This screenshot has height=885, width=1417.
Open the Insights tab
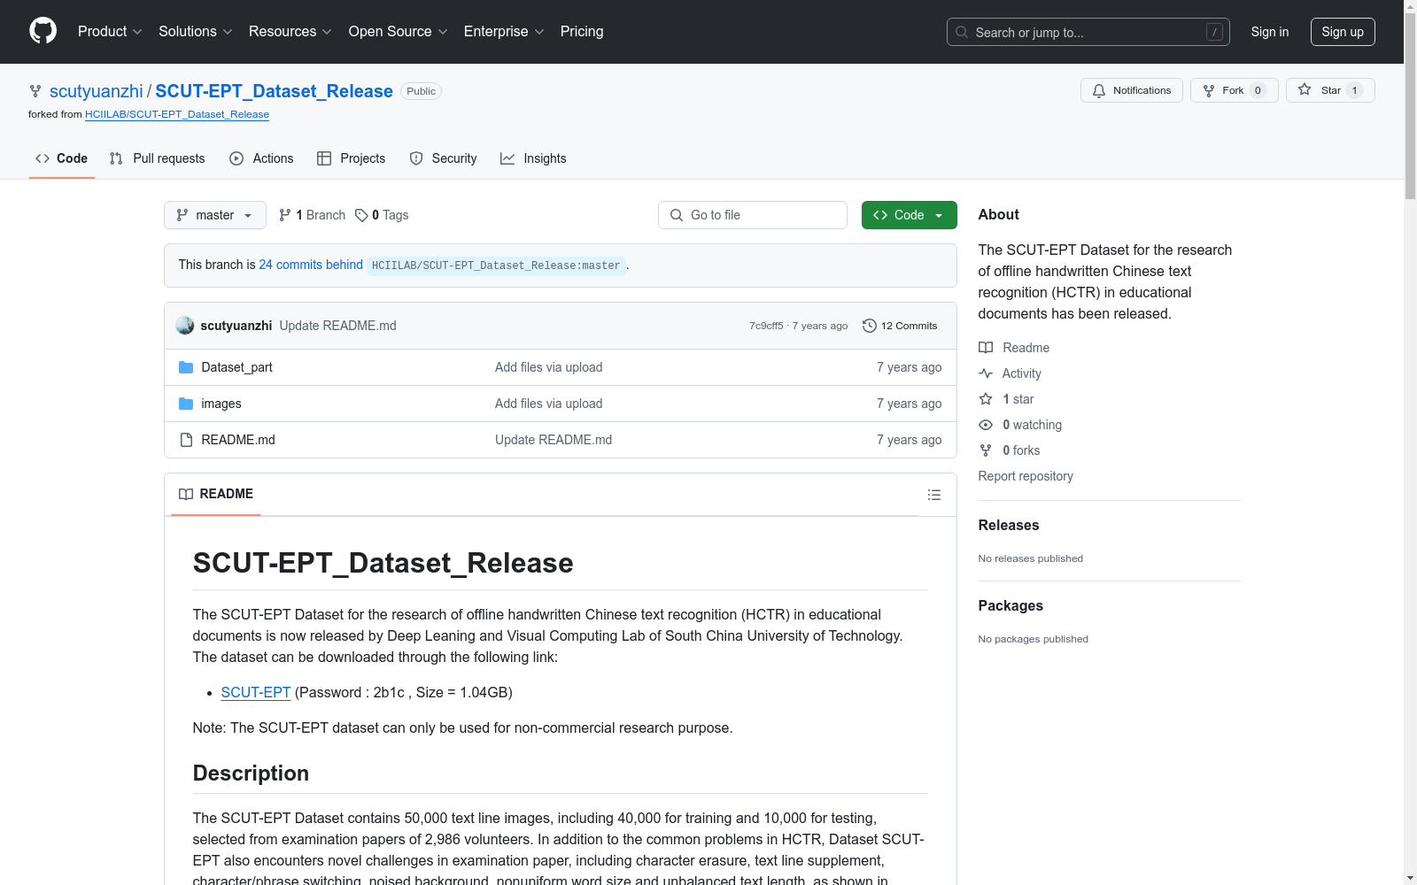(x=533, y=158)
